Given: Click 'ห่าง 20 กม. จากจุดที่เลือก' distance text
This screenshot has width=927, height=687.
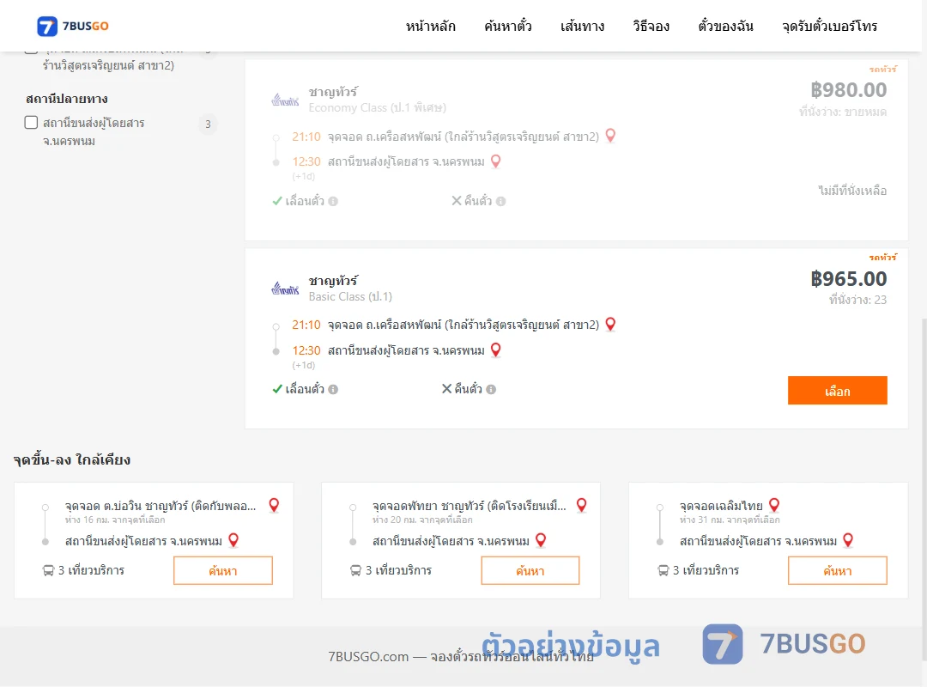Looking at the screenshot, I should [422, 520].
